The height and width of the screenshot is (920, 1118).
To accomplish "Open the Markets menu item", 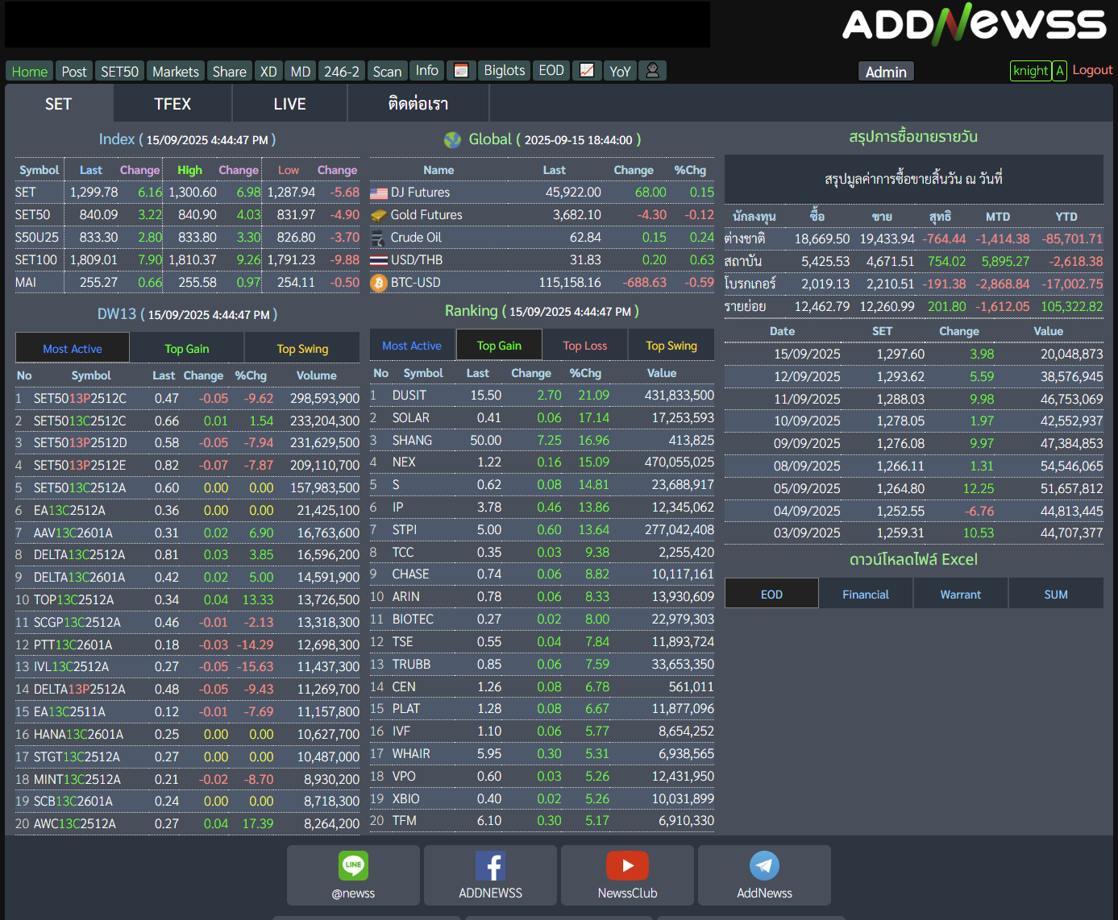I will tap(176, 71).
